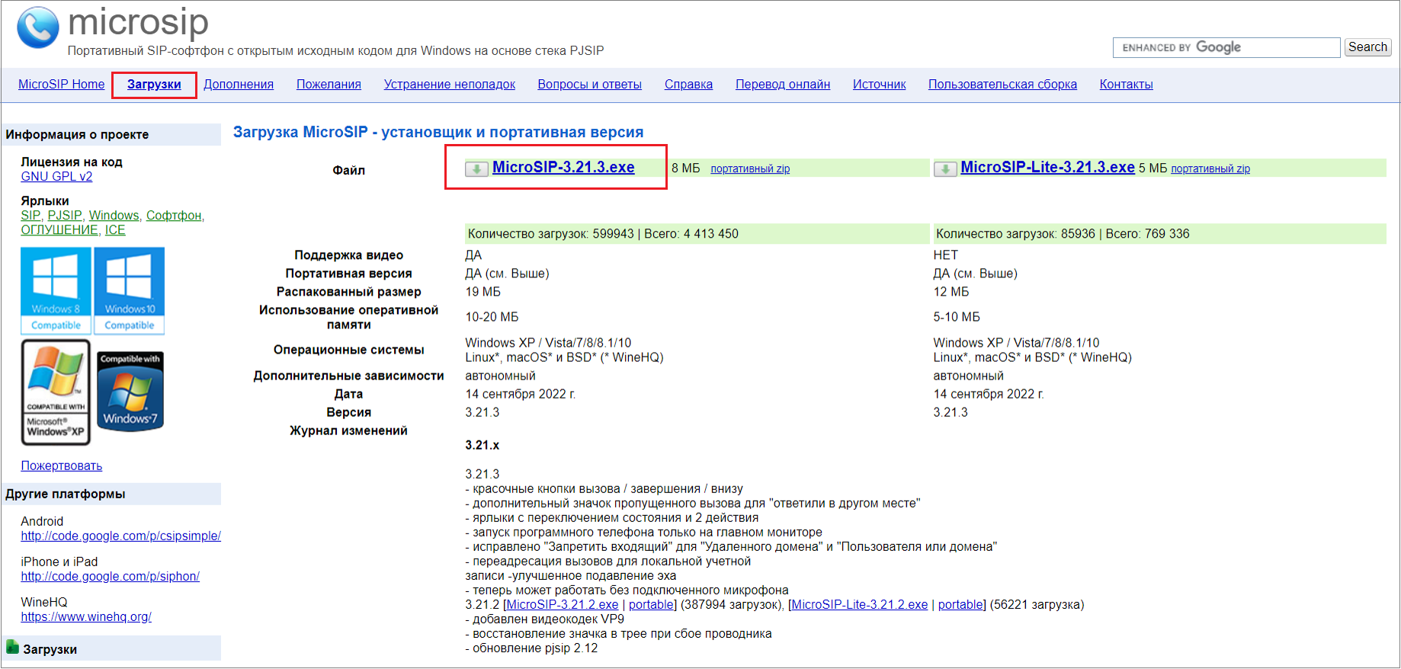Image resolution: width=1401 pixels, height=669 pixels.
Task: Open the GNU GPL v2 license link
Action: tap(56, 177)
